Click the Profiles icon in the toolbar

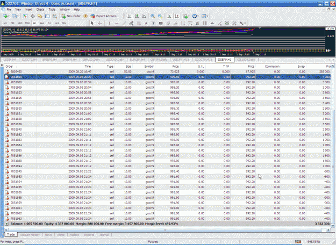click(14, 16)
